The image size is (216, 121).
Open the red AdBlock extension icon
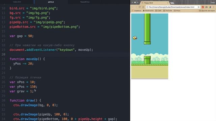(x=203, y=7)
